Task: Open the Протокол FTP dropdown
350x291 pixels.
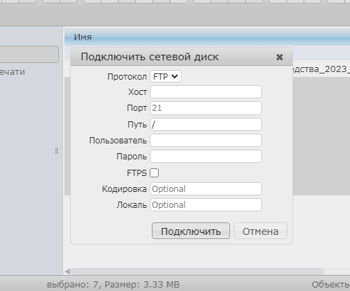Action: pyautogui.click(x=166, y=76)
